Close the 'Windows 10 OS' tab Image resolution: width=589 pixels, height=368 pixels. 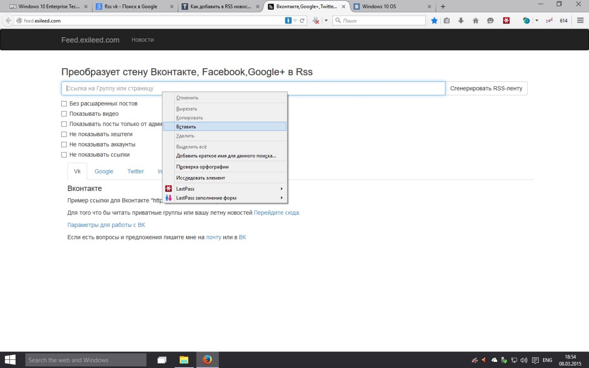tap(429, 7)
